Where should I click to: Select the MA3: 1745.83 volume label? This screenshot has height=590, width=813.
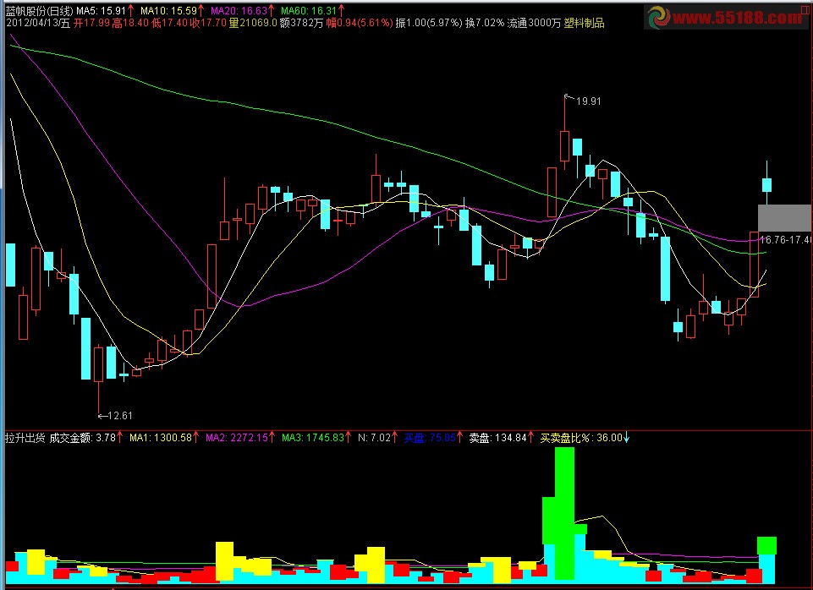click(313, 438)
